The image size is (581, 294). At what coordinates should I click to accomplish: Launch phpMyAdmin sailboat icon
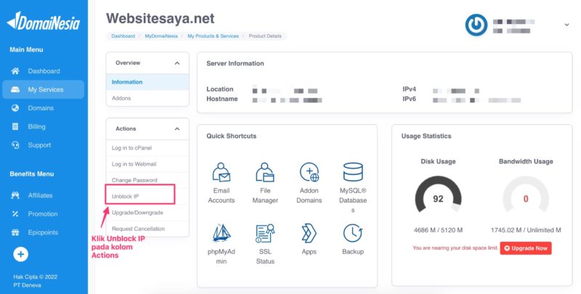tap(222, 233)
